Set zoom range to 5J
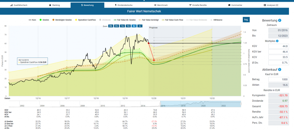Screen dimensions: 294x130 pos(140,26)
